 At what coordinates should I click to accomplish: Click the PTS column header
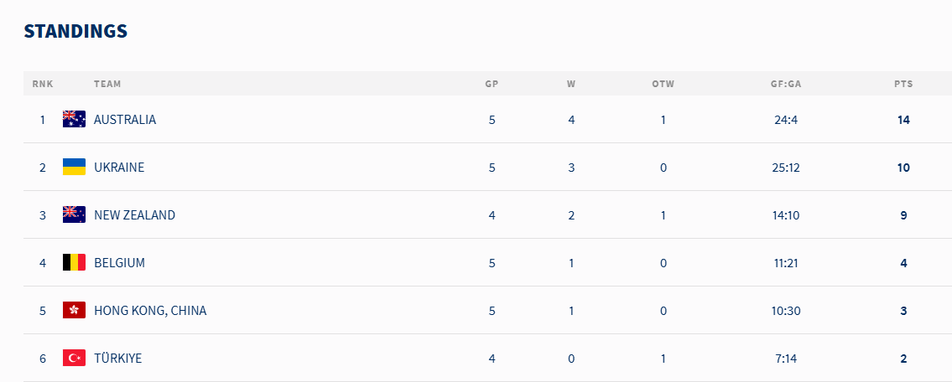tap(903, 85)
